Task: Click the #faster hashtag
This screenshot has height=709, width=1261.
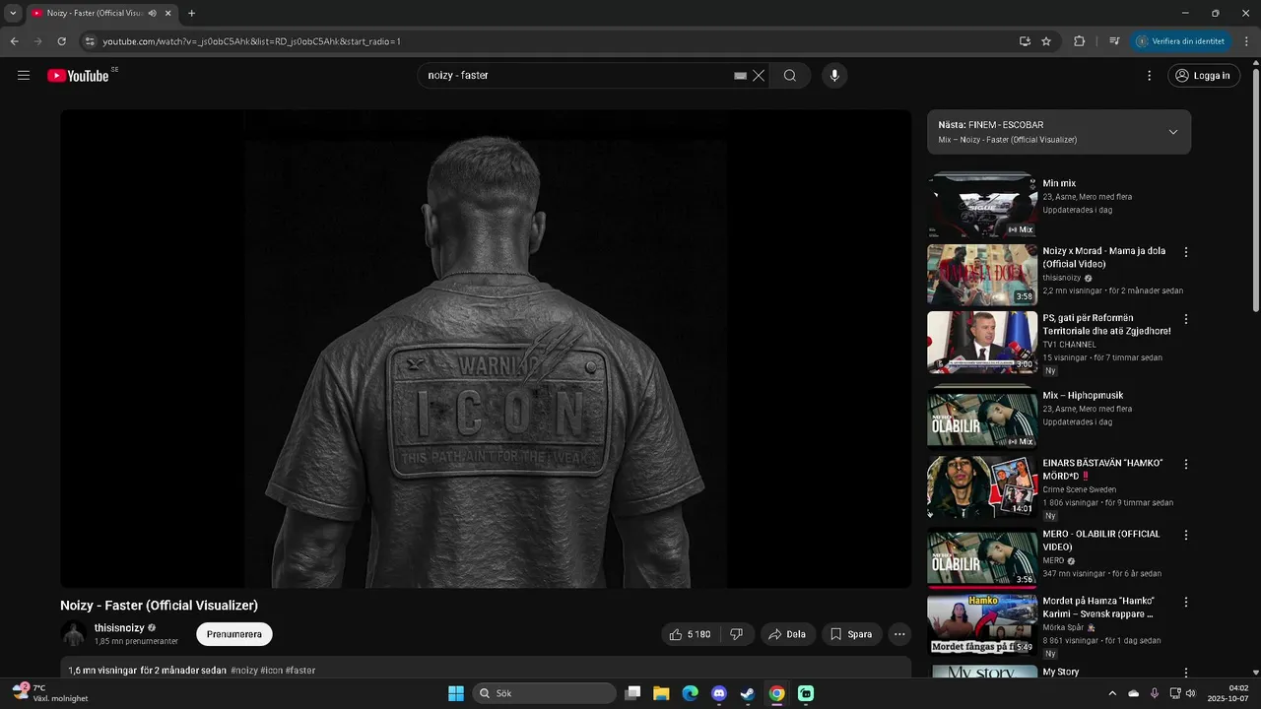Action: (x=300, y=671)
